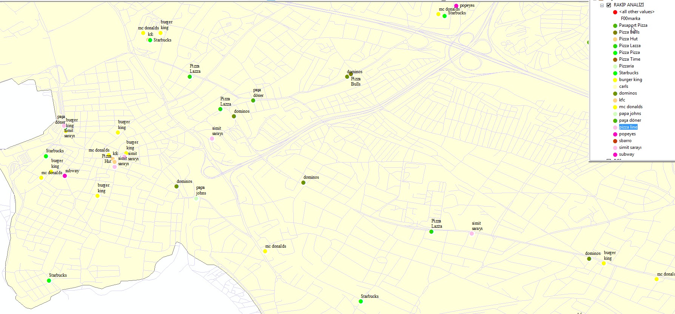Viewport: 675px width, 314px height.
Task: Click the mc donalds marker beside the subway marker
Action: (41, 178)
